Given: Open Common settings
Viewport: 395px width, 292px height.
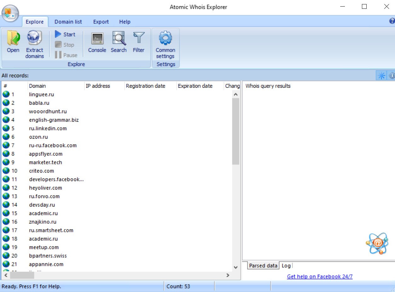Looking at the screenshot, I should pyautogui.click(x=165, y=42).
